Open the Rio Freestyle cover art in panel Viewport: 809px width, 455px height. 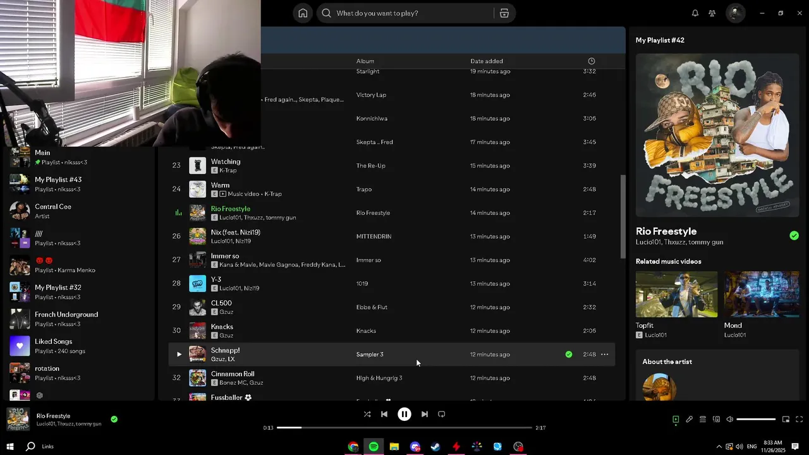point(717,135)
